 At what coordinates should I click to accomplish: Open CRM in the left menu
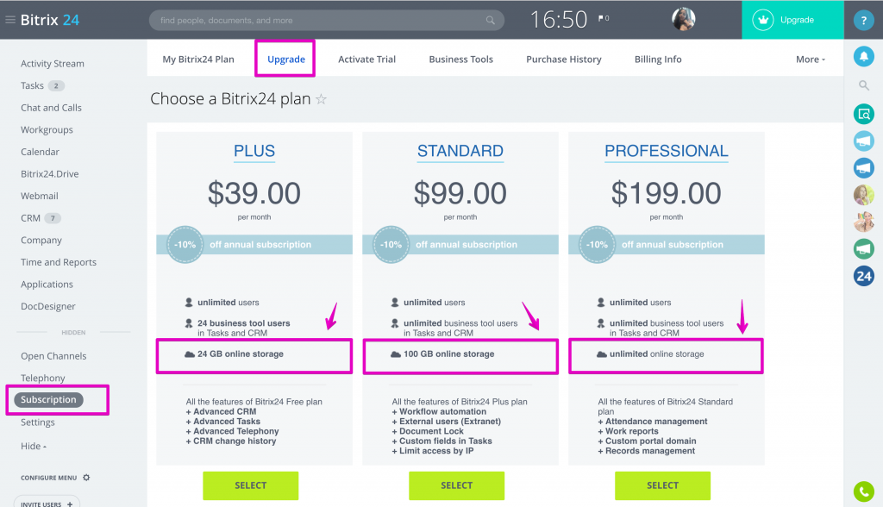click(x=30, y=218)
